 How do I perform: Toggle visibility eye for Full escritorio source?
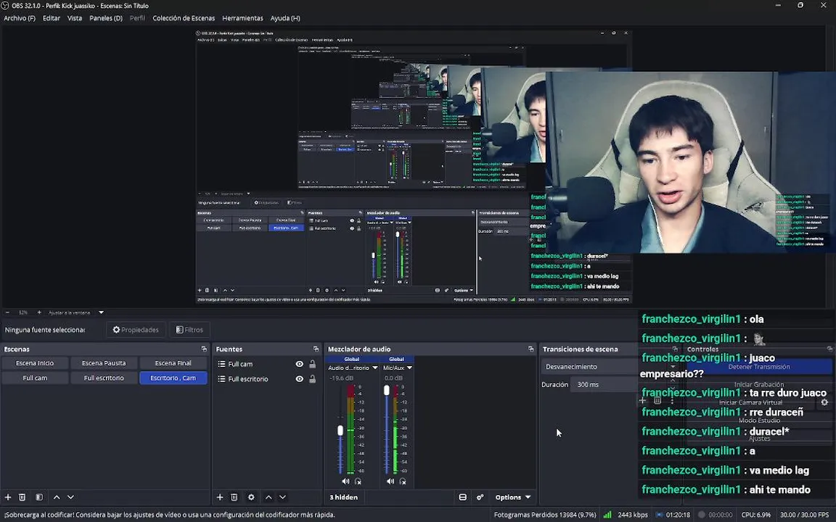pos(299,378)
